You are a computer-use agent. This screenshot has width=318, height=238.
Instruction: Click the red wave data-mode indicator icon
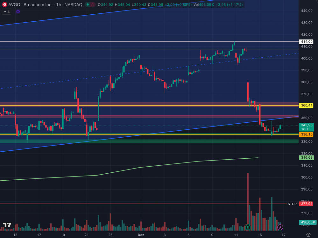coord(93,5)
